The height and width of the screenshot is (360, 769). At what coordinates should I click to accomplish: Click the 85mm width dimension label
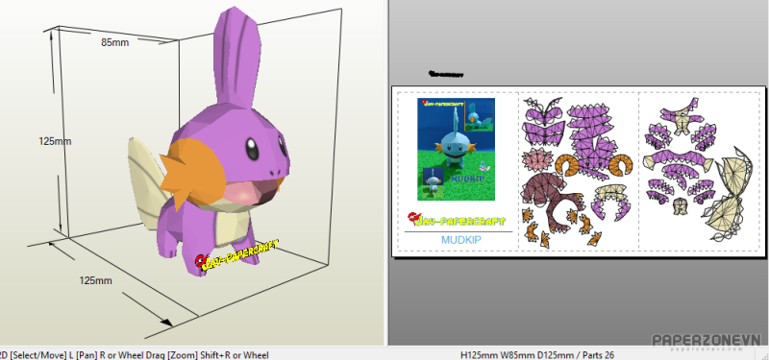point(114,42)
